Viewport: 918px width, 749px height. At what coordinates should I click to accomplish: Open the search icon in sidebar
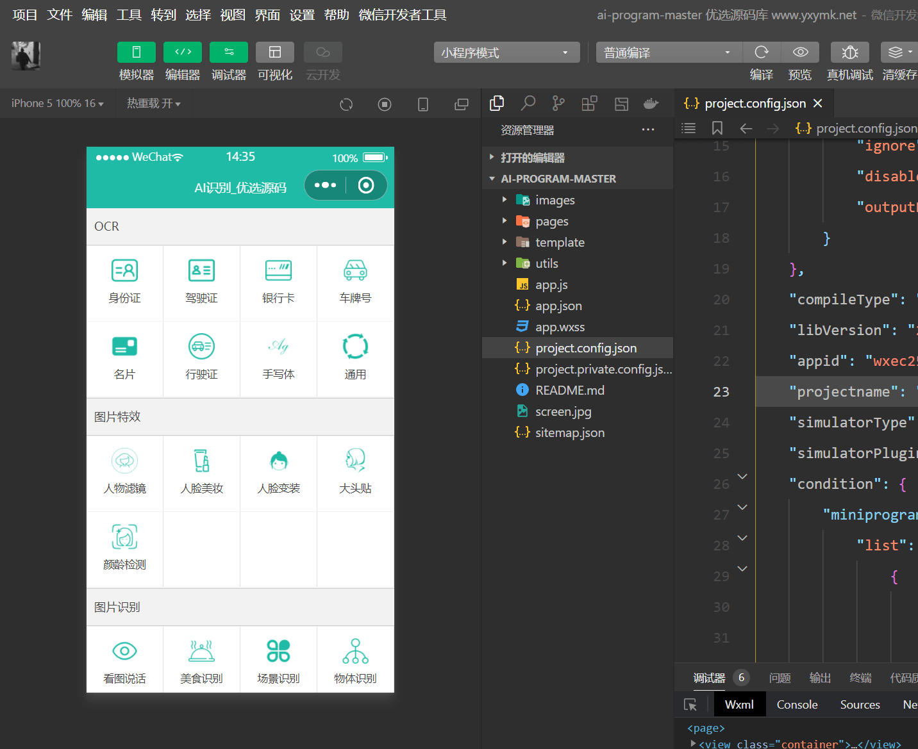tap(528, 103)
